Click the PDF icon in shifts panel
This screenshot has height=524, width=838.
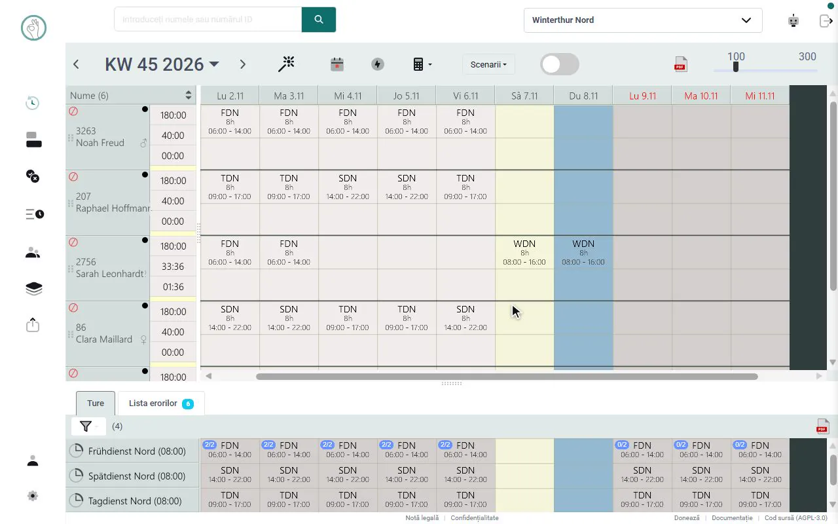coord(822,426)
